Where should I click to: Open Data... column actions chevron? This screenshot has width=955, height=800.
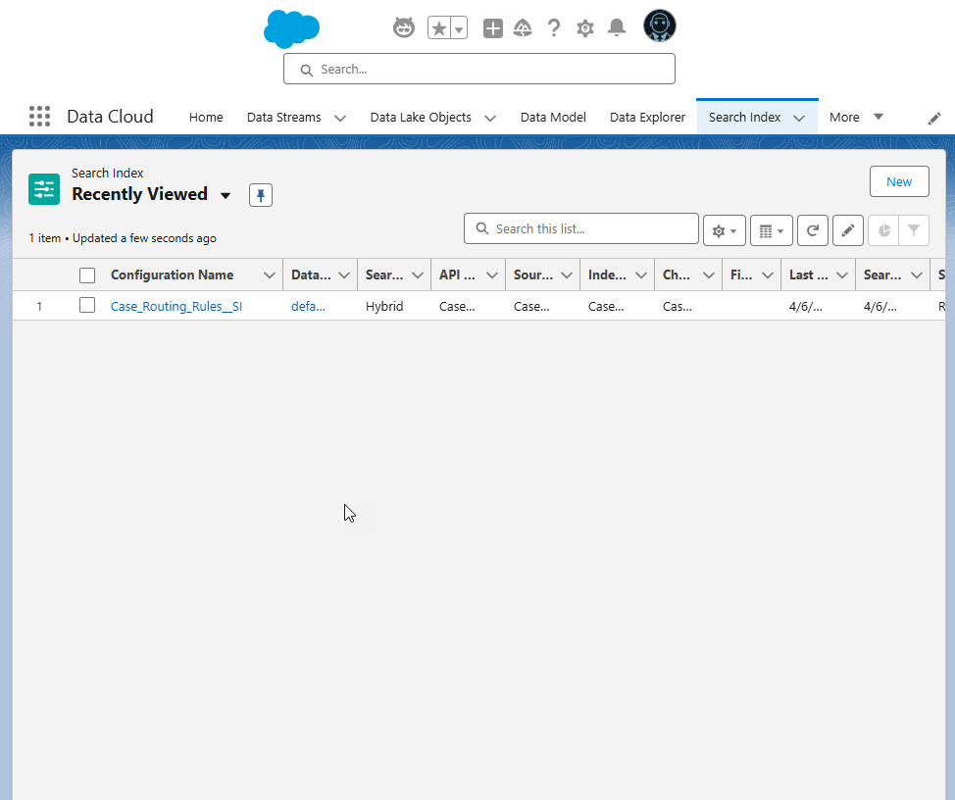[x=343, y=275]
